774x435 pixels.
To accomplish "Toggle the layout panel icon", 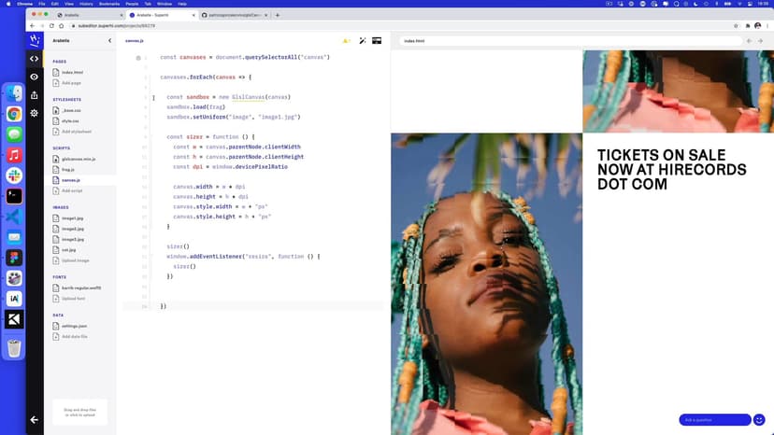I will pos(377,41).
